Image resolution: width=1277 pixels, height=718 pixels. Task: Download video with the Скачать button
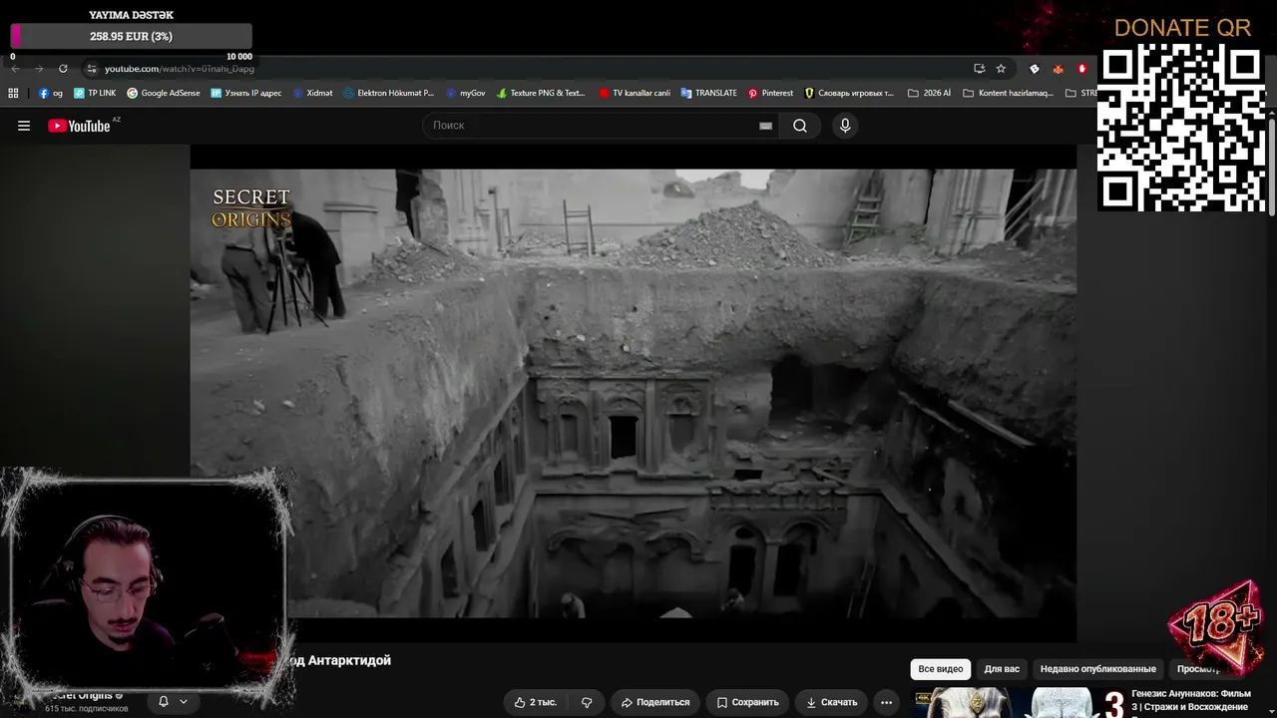point(830,702)
